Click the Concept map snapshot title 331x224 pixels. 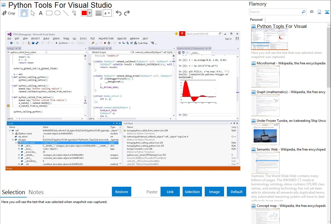pos(291,205)
